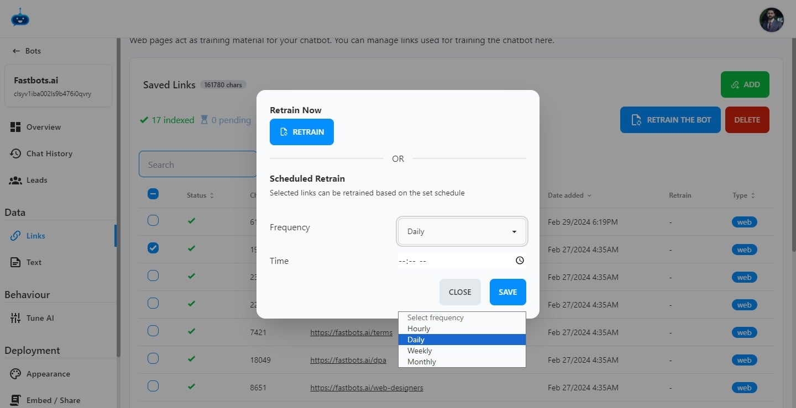This screenshot has width=796, height=408.
Task: Click the Fastbots robot logo
Action: [x=20, y=18]
